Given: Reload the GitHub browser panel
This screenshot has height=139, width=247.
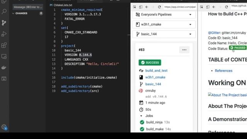Looking at the screenshot, I should 227,7.
